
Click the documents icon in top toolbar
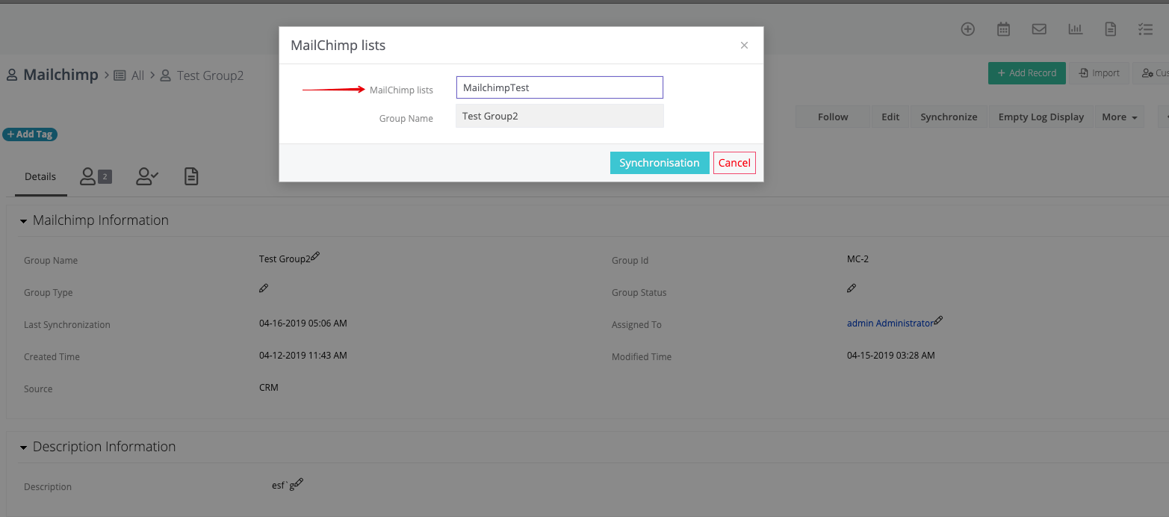(1111, 28)
